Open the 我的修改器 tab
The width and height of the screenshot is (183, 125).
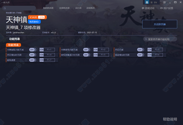(48, 8)
